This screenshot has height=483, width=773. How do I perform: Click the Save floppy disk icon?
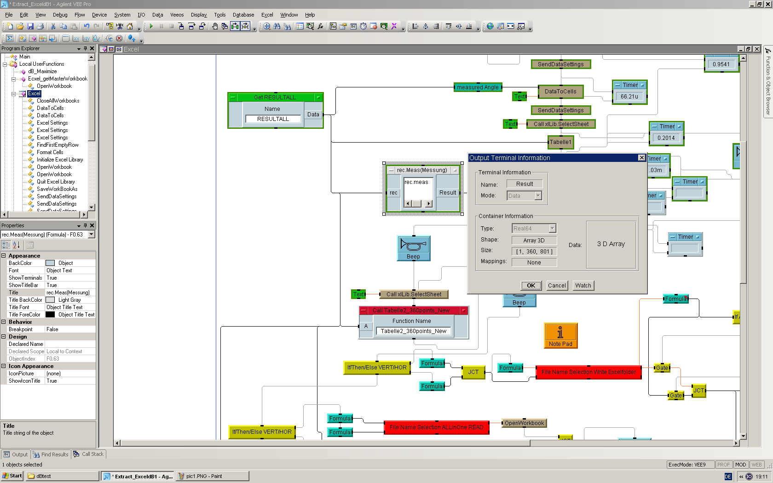[30, 26]
